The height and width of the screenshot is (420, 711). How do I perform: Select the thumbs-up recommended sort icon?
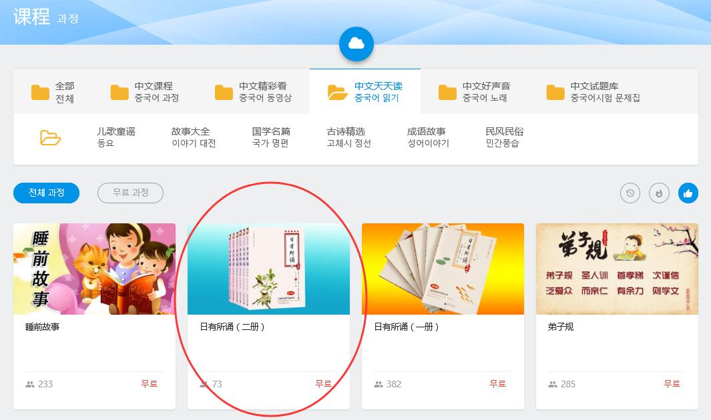[x=688, y=193]
